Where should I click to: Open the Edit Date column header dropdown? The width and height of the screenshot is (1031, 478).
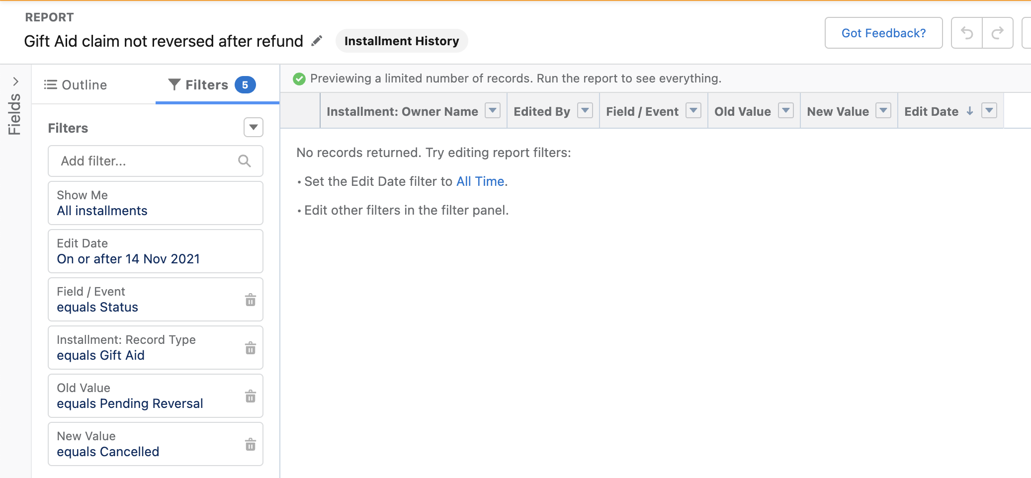pyautogui.click(x=989, y=111)
